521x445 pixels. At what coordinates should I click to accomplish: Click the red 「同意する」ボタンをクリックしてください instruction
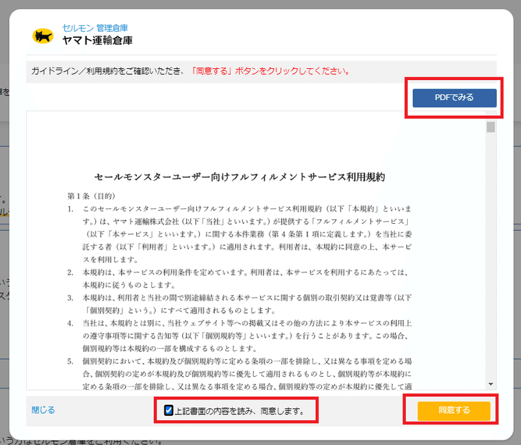[x=270, y=71]
